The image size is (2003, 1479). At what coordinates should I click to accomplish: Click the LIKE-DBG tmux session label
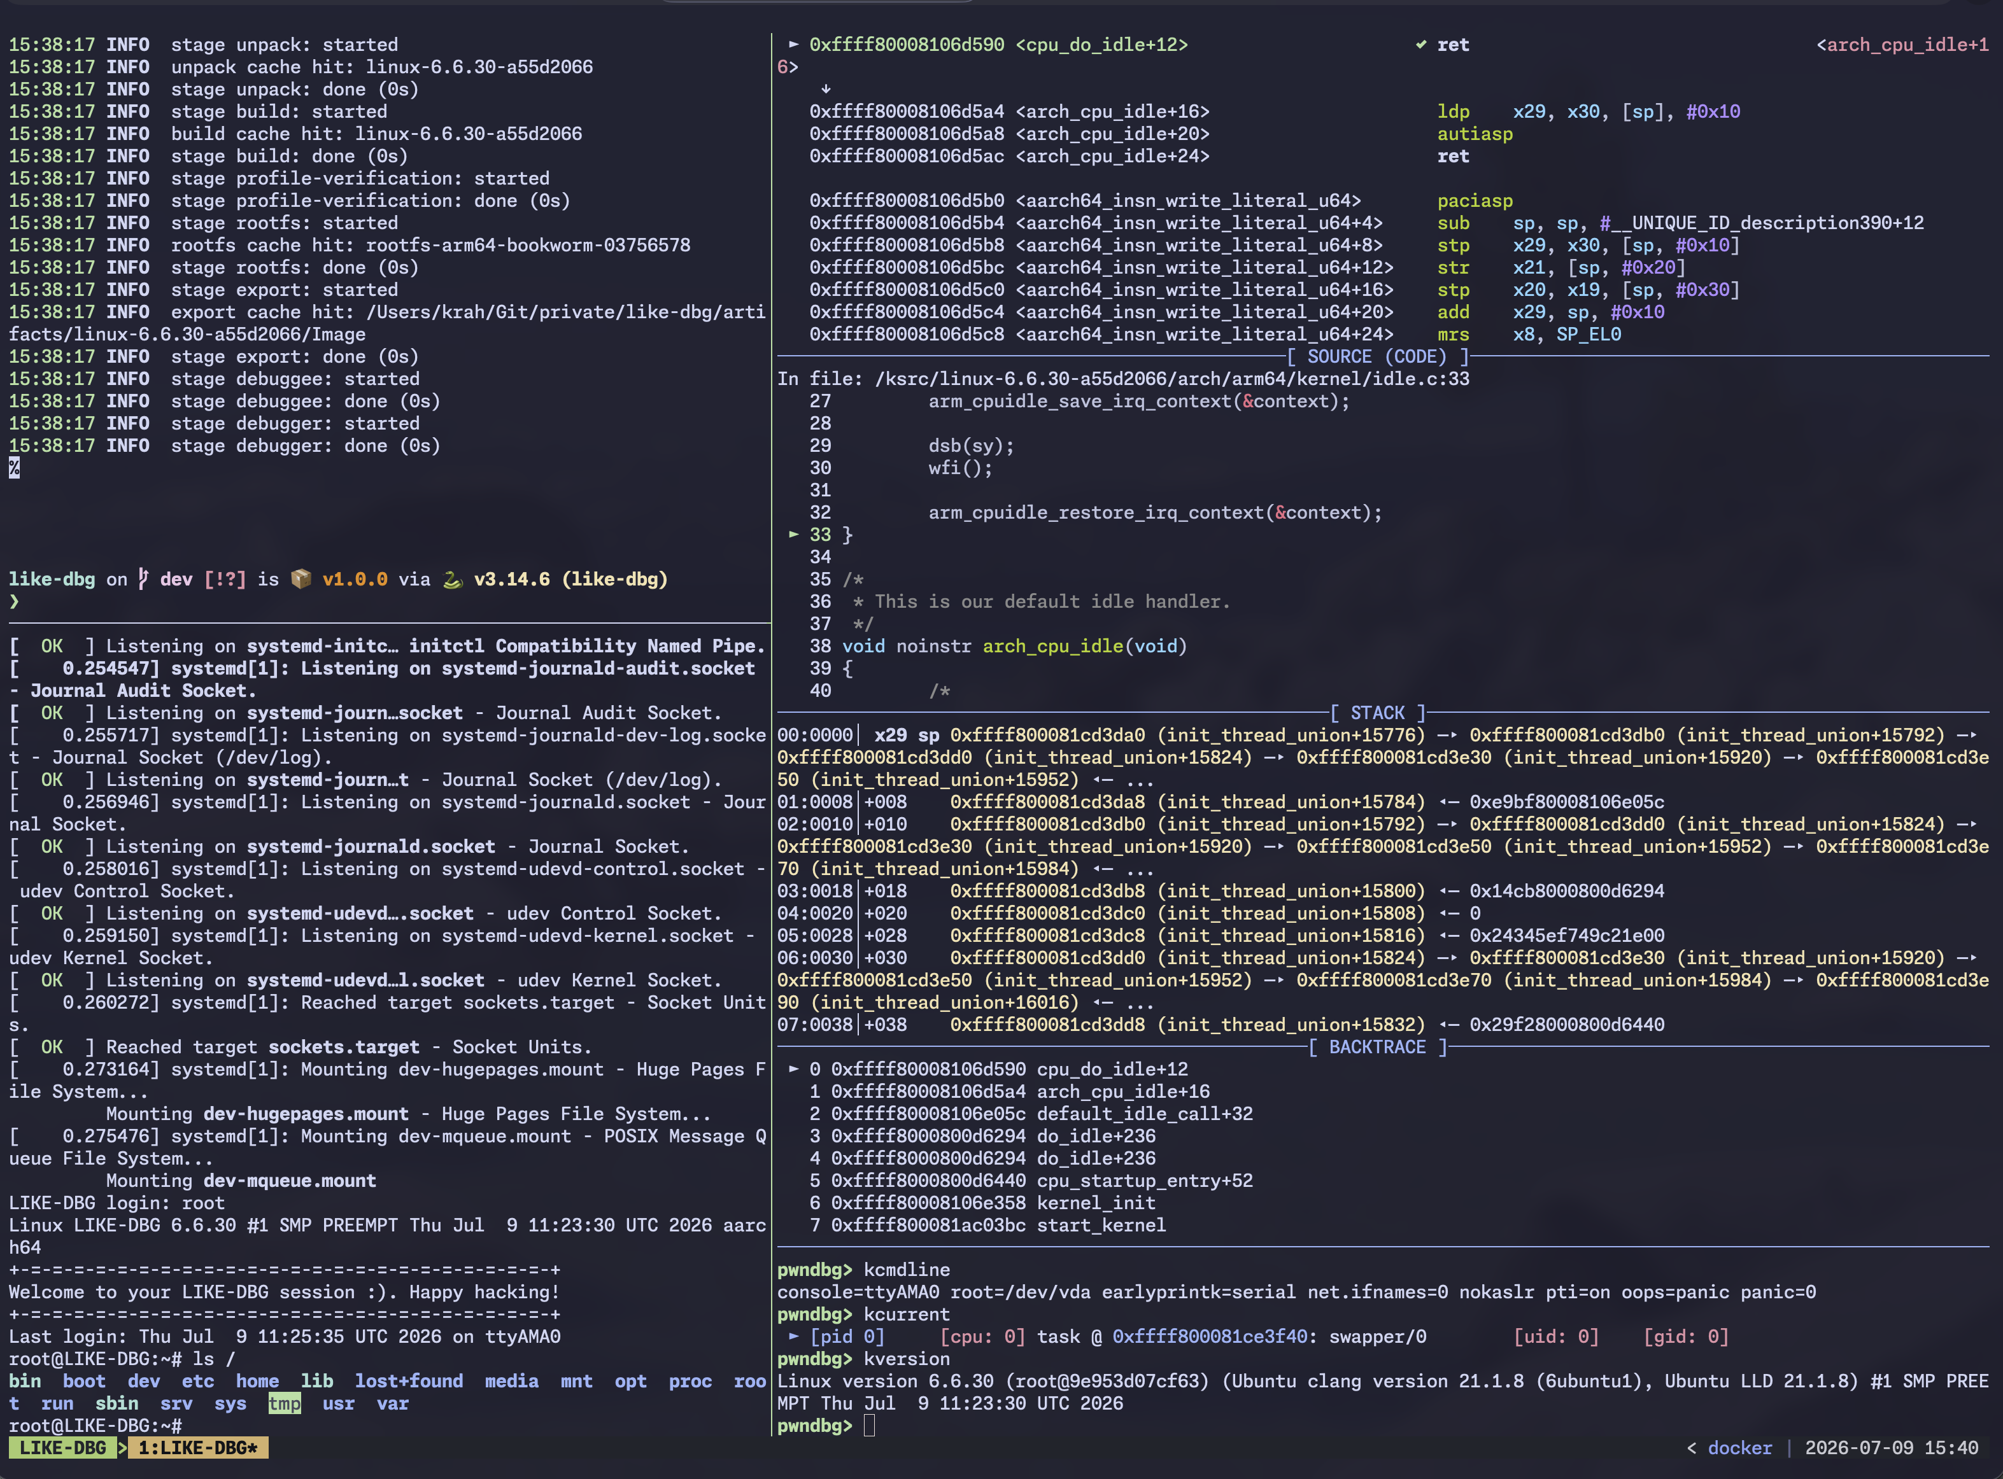click(x=62, y=1448)
